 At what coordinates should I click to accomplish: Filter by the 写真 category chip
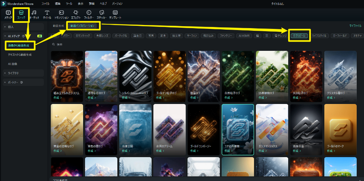click(151, 36)
